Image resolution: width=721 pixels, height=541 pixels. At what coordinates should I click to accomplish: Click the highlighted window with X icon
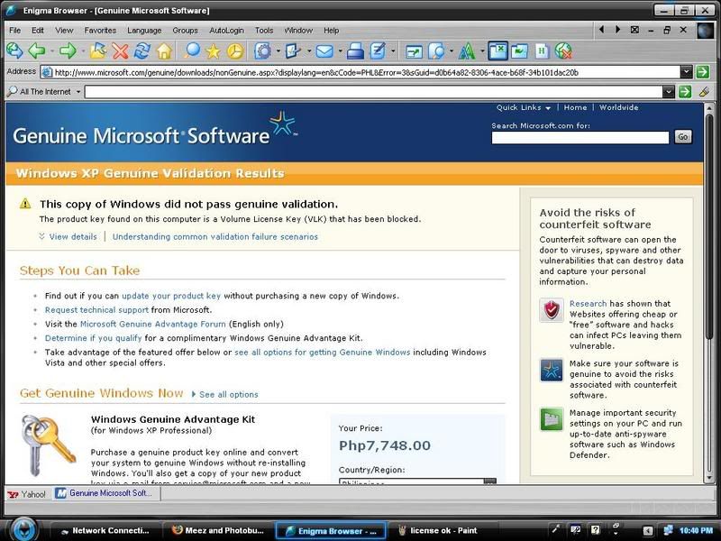(x=498, y=51)
